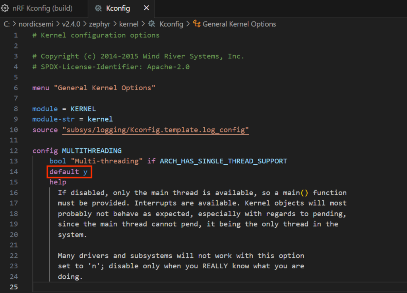The image size is (407, 293).
Task: Click the menu "General Kernel Options" line
Action: (x=93, y=87)
